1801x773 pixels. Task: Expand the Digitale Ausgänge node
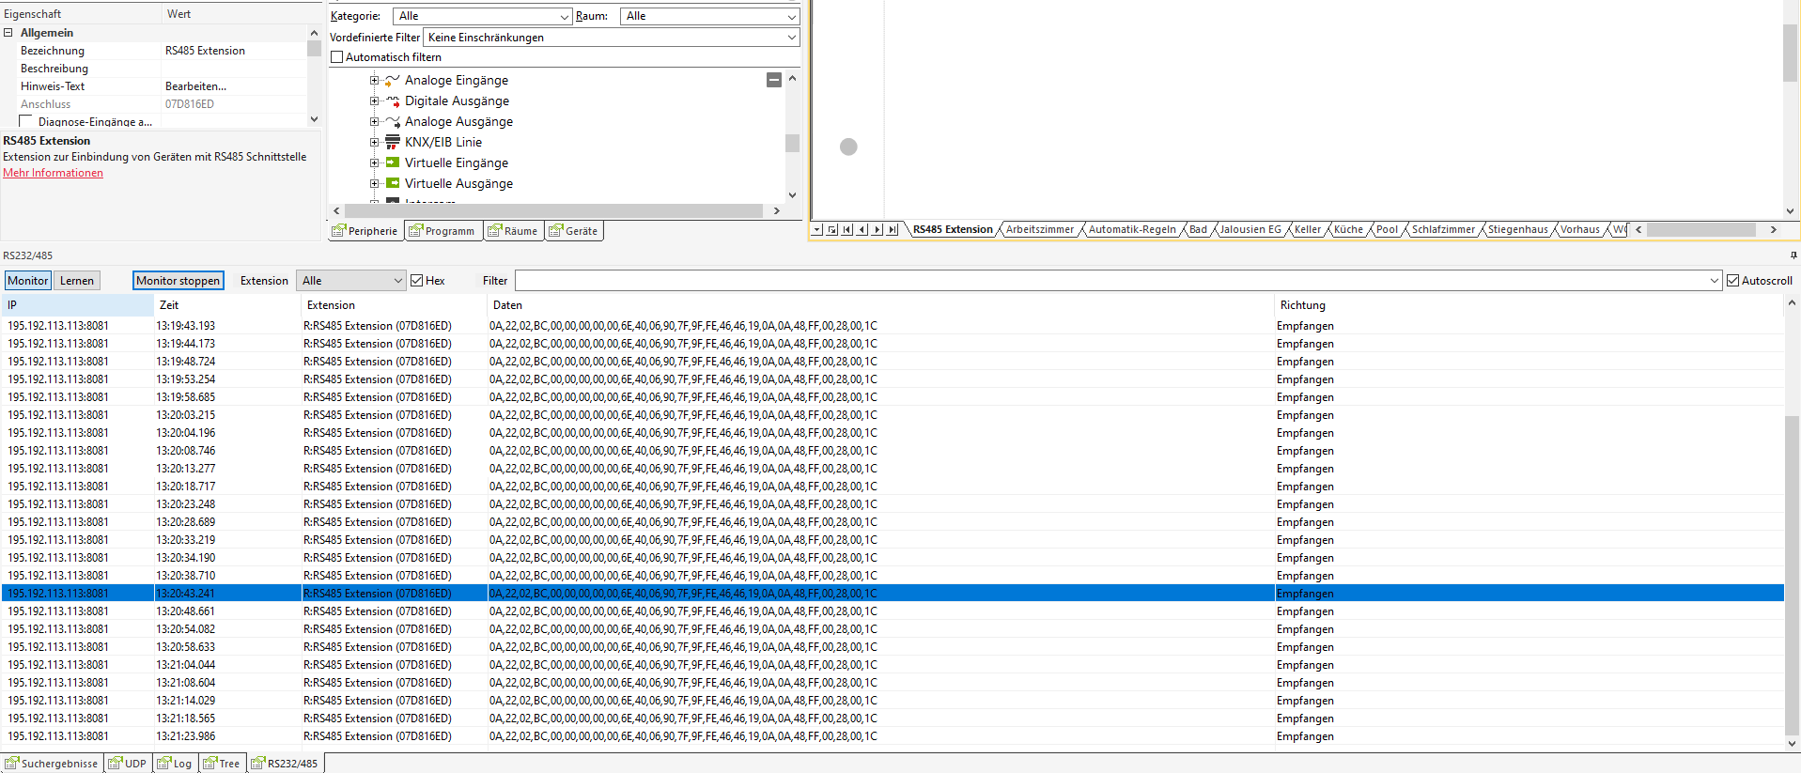(374, 100)
